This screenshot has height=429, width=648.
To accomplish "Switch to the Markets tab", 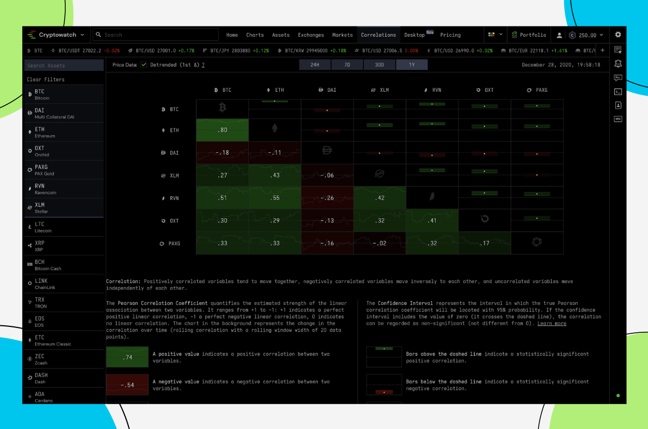I will pyautogui.click(x=342, y=35).
